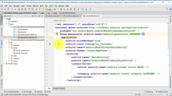Screen dimensions: 172x96
Task: Run the app with green play icon
Action: (55, 9)
